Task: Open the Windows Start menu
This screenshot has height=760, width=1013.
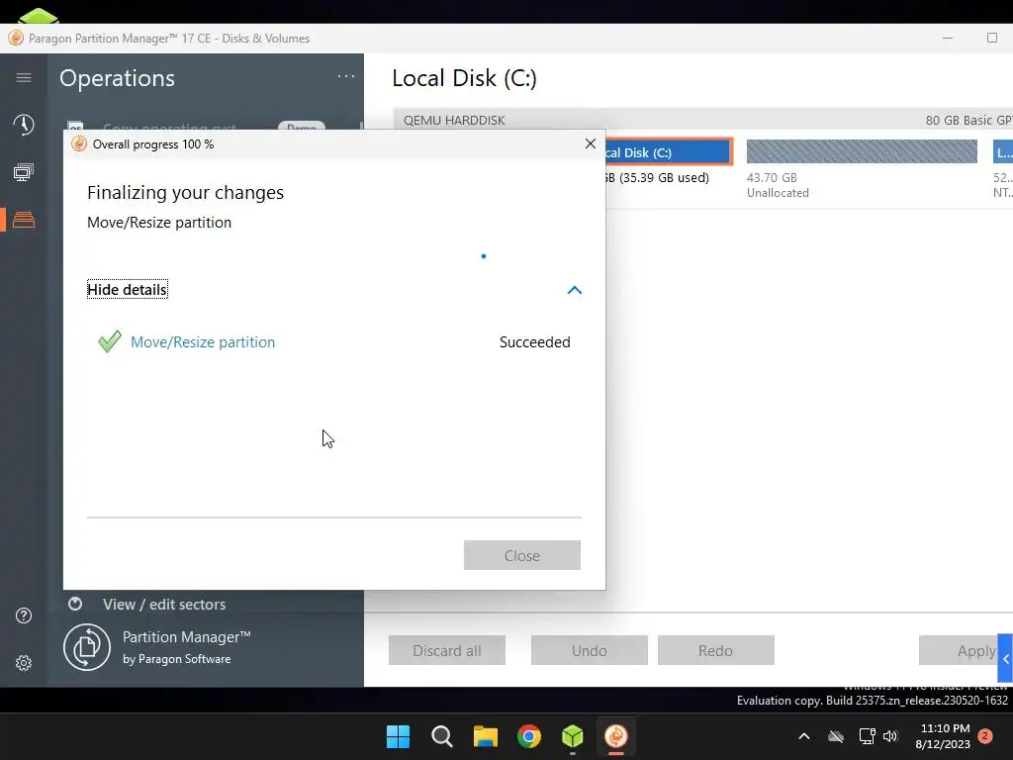Action: click(x=398, y=736)
